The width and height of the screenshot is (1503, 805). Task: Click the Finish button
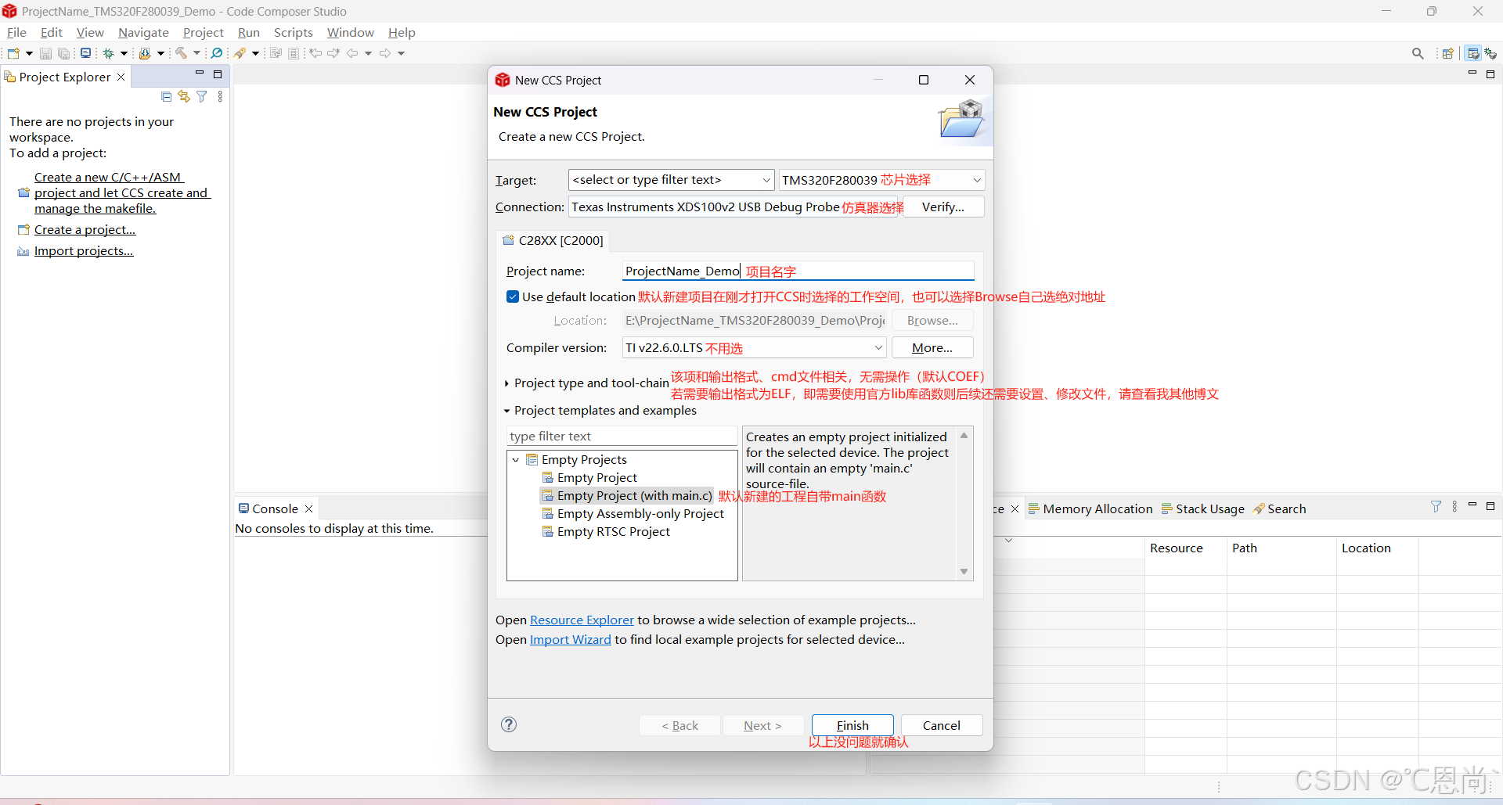pos(852,725)
